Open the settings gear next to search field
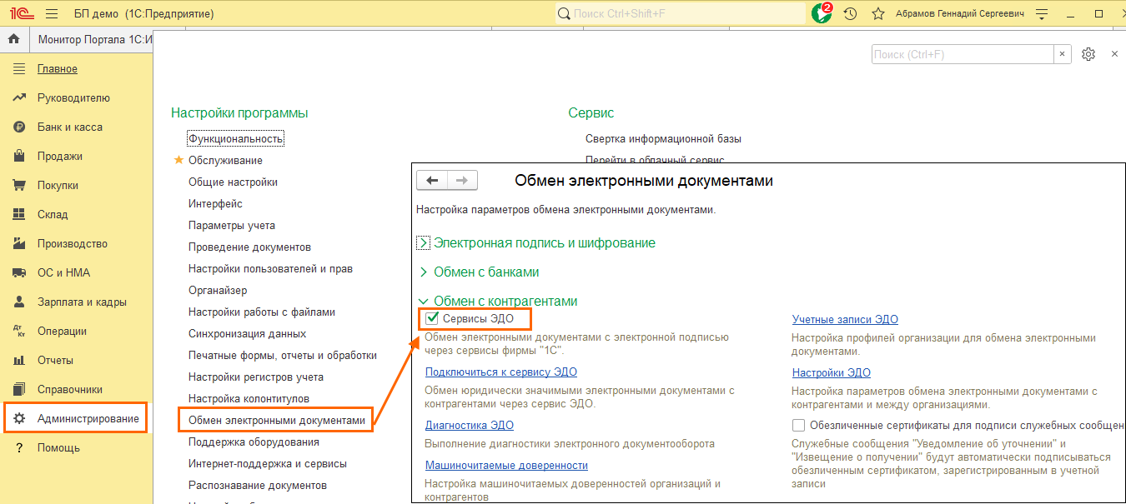 click(1088, 54)
